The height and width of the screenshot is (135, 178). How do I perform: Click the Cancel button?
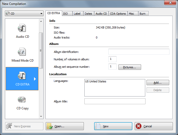[x=153, y=126]
